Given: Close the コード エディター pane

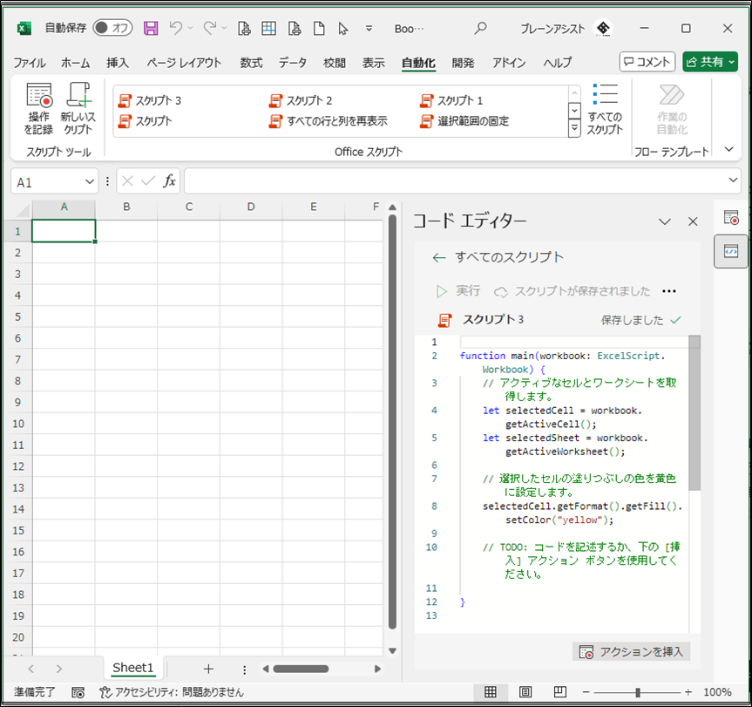Looking at the screenshot, I should (x=693, y=221).
